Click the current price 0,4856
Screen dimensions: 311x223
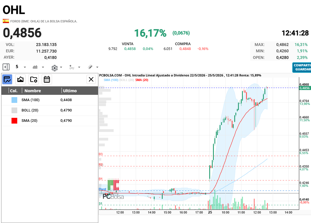(22, 33)
